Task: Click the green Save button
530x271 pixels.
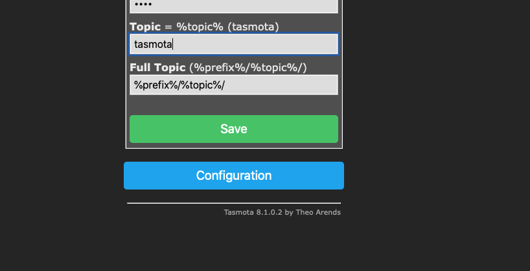Action: point(233,129)
